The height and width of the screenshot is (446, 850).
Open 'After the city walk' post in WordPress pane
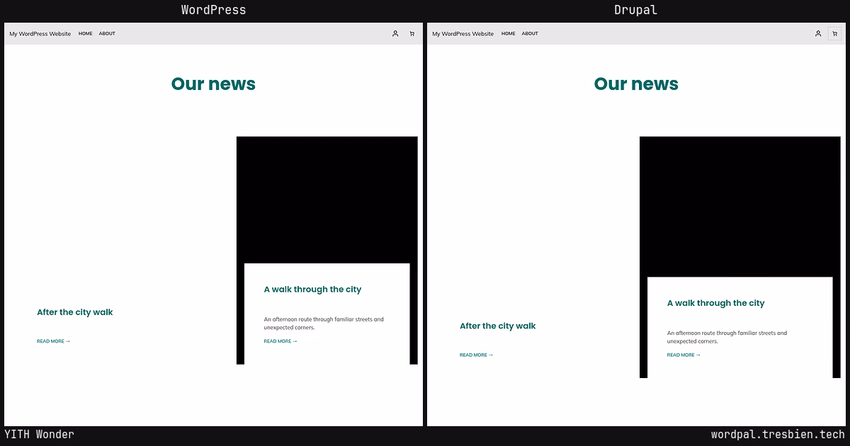coord(75,312)
